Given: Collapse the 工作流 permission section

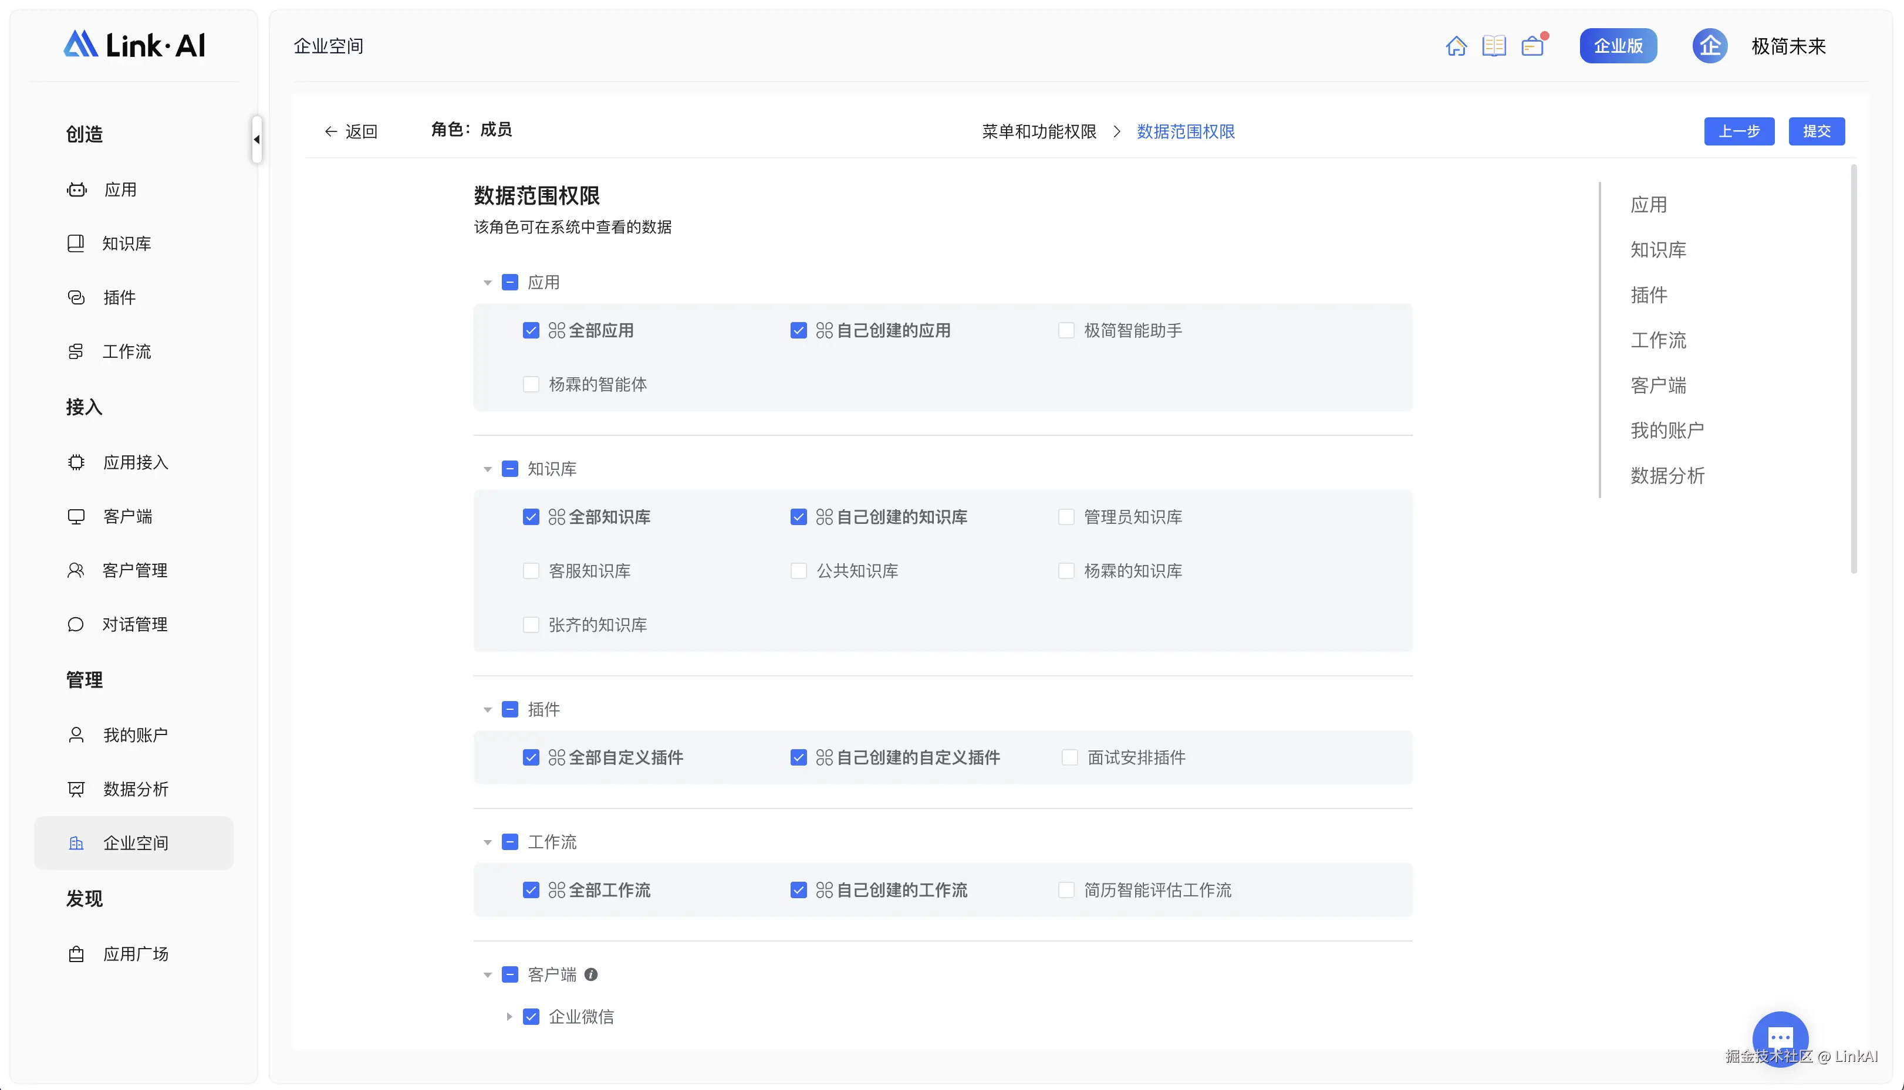Looking at the screenshot, I should 488,841.
